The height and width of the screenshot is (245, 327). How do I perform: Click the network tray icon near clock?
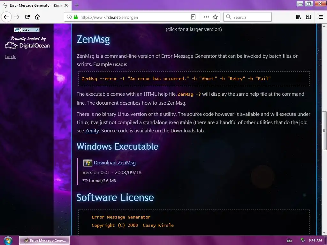click(303, 241)
